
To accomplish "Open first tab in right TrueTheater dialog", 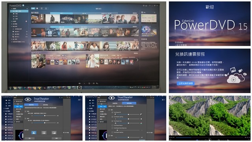I will click(115, 103).
